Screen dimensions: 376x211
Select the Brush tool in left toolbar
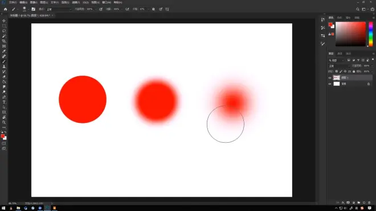[x=4, y=61]
